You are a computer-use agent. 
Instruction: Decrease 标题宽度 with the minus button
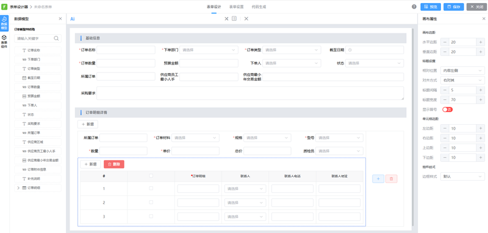(445, 100)
